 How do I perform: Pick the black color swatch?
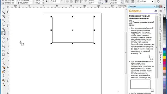click(164, 19)
